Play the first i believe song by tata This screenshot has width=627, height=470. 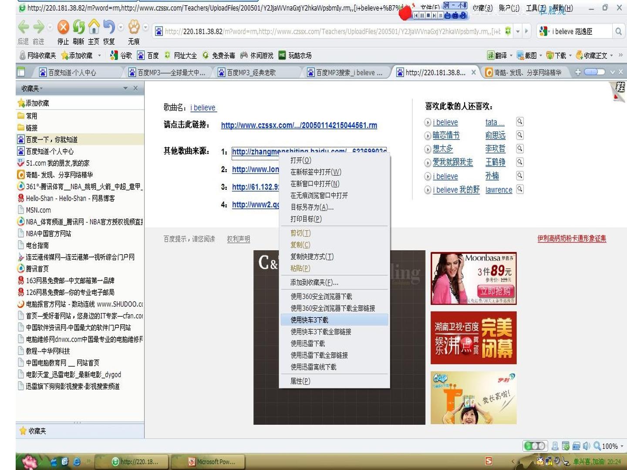(x=428, y=123)
